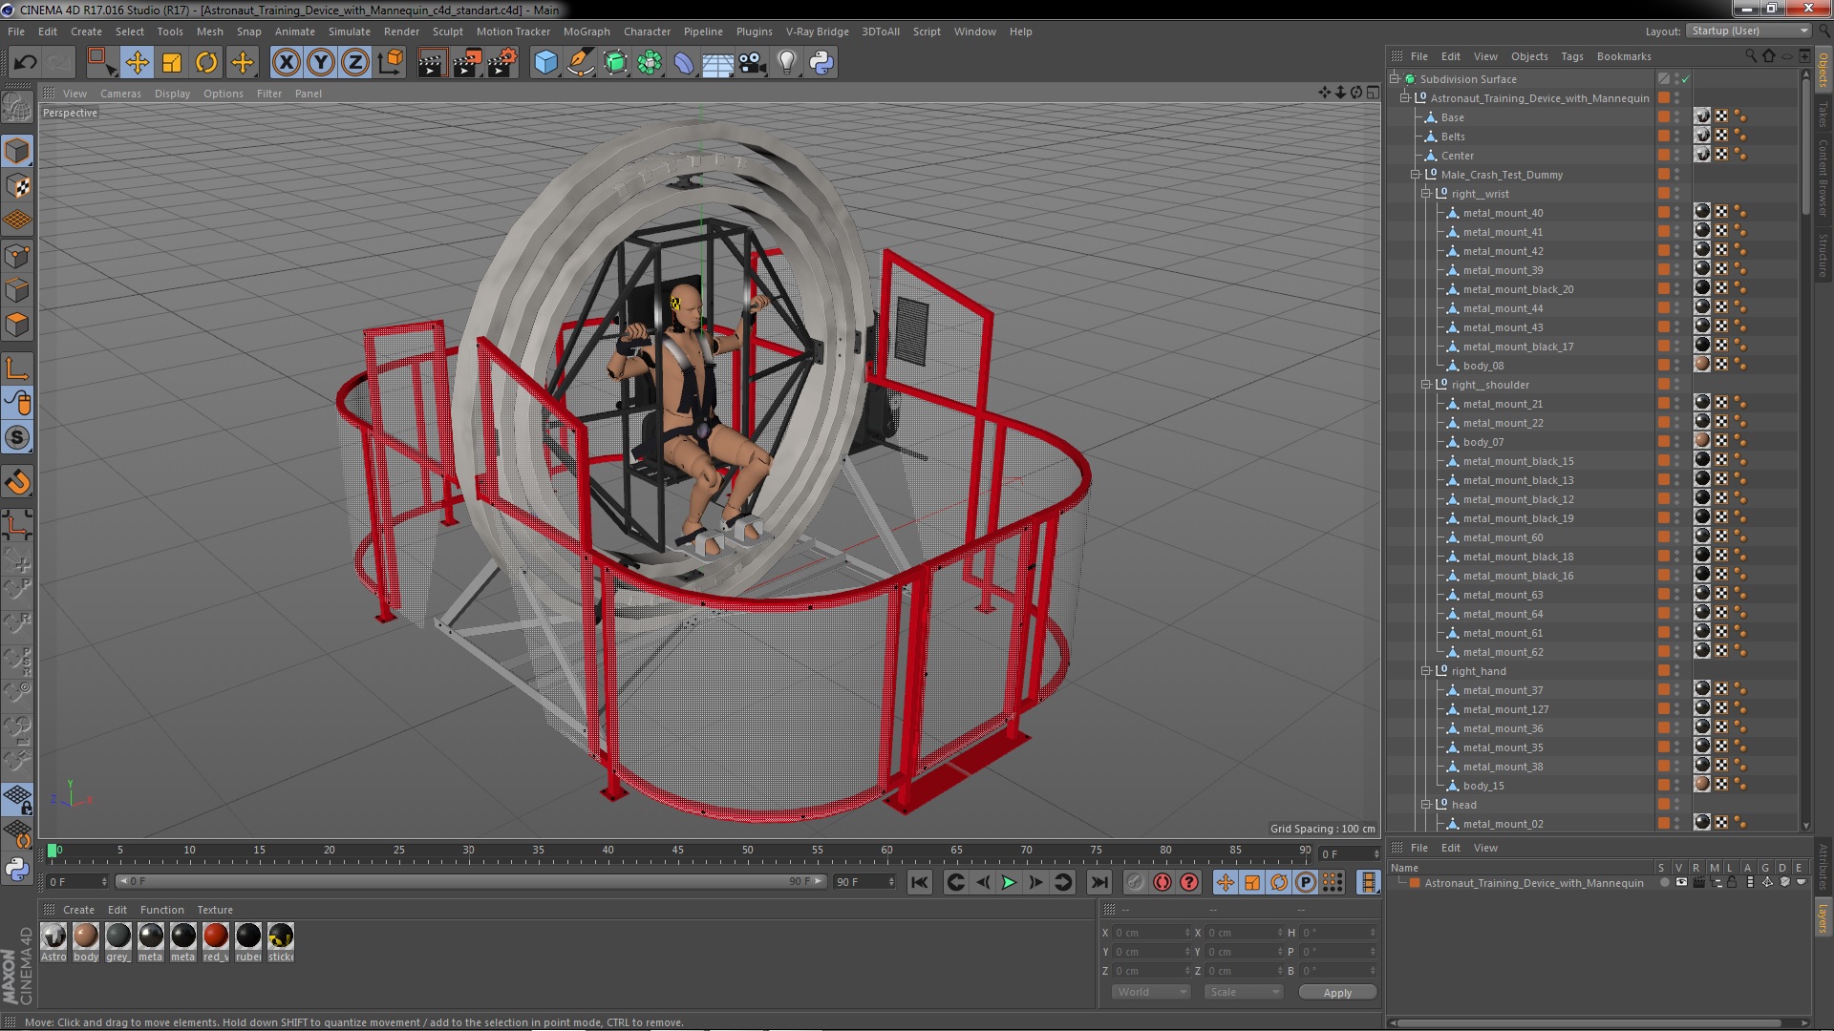Open the MoGraph menu
The height and width of the screenshot is (1031, 1834).
586,32
